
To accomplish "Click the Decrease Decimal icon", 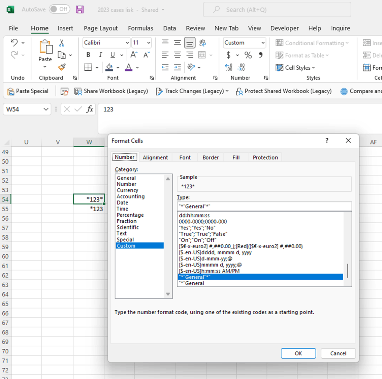I will pyautogui.click(x=241, y=67).
